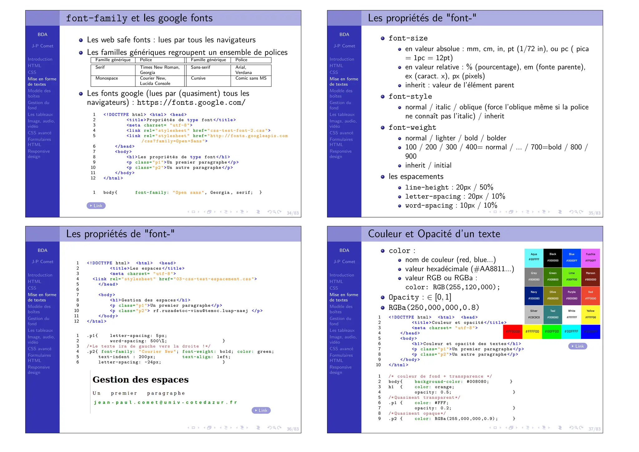Click search magnifier icon on slide 37/83

coord(576,428)
